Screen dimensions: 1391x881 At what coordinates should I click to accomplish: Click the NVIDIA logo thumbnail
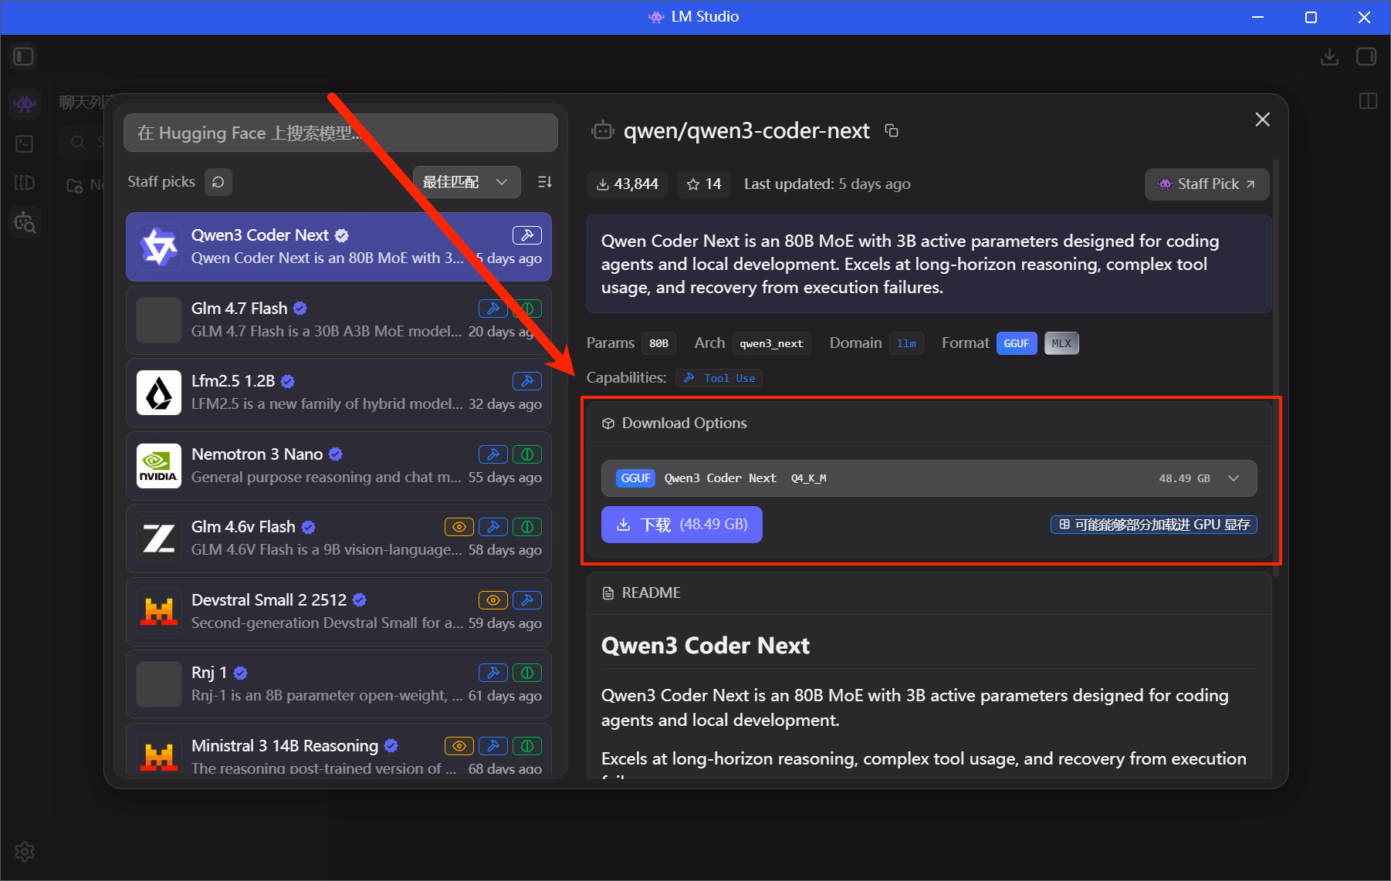click(159, 466)
